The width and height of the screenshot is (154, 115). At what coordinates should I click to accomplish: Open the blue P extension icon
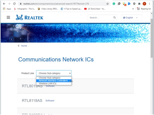pos(129,4)
